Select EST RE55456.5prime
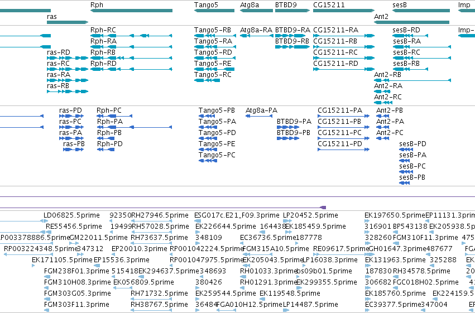Image resolution: width=475 pixels, height=313 pixels. 49,232
